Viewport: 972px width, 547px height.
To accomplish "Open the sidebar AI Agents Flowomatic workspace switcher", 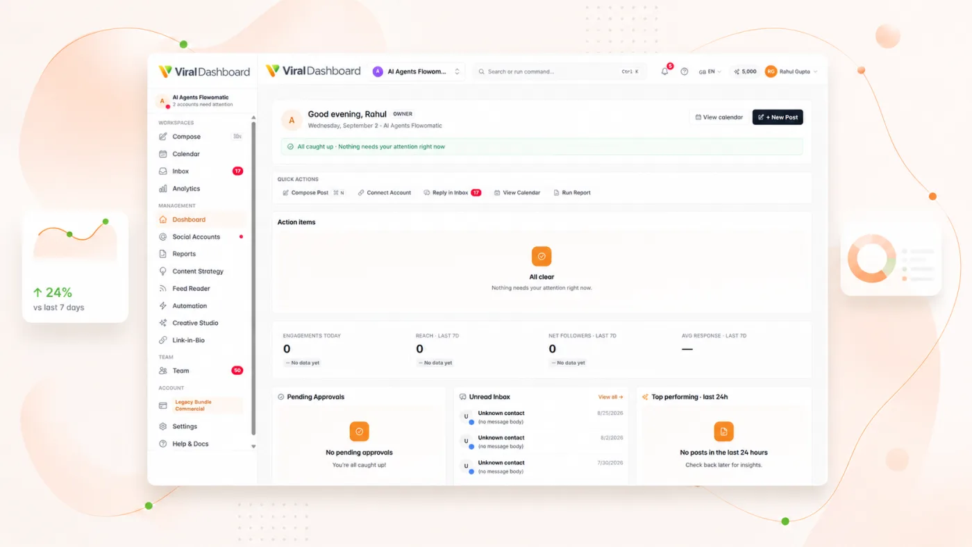I will click(x=202, y=101).
